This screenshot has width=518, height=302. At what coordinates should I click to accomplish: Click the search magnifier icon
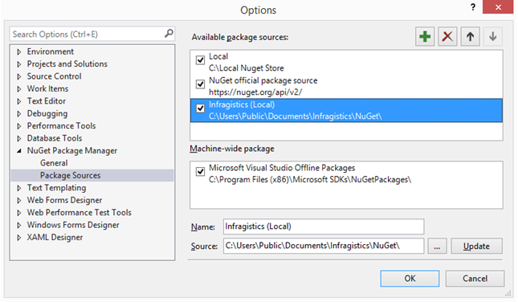pos(169,34)
